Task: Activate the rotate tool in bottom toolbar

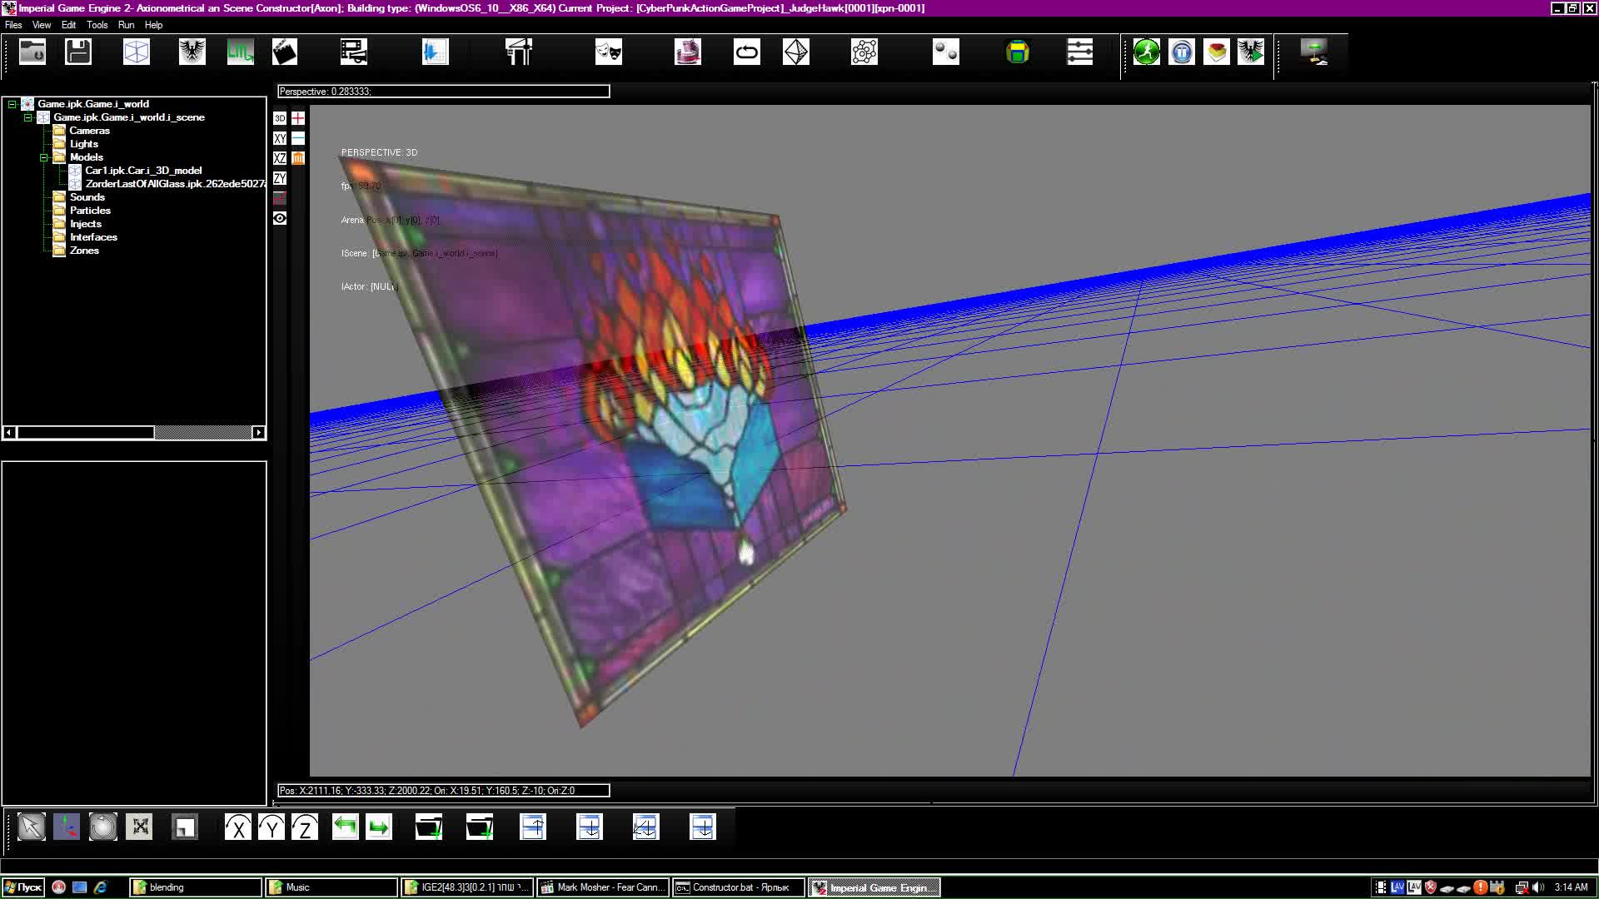Action: click(102, 827)
